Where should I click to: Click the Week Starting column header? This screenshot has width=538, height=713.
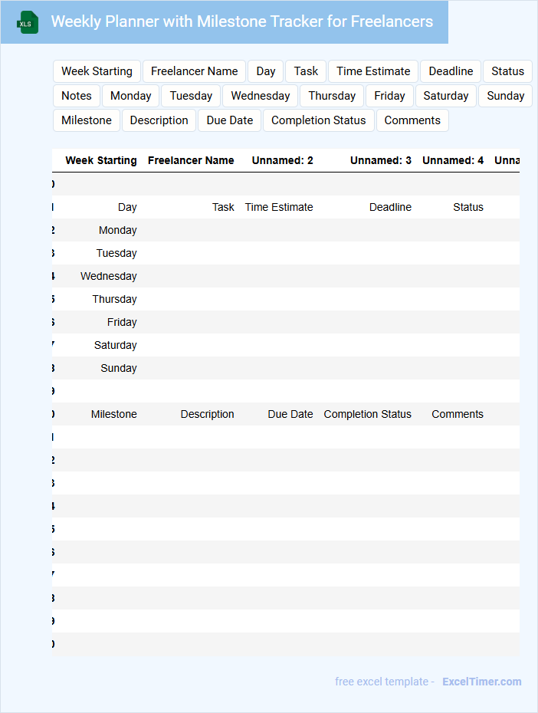101,160
